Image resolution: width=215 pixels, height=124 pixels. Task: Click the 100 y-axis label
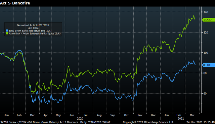point(206,53)
